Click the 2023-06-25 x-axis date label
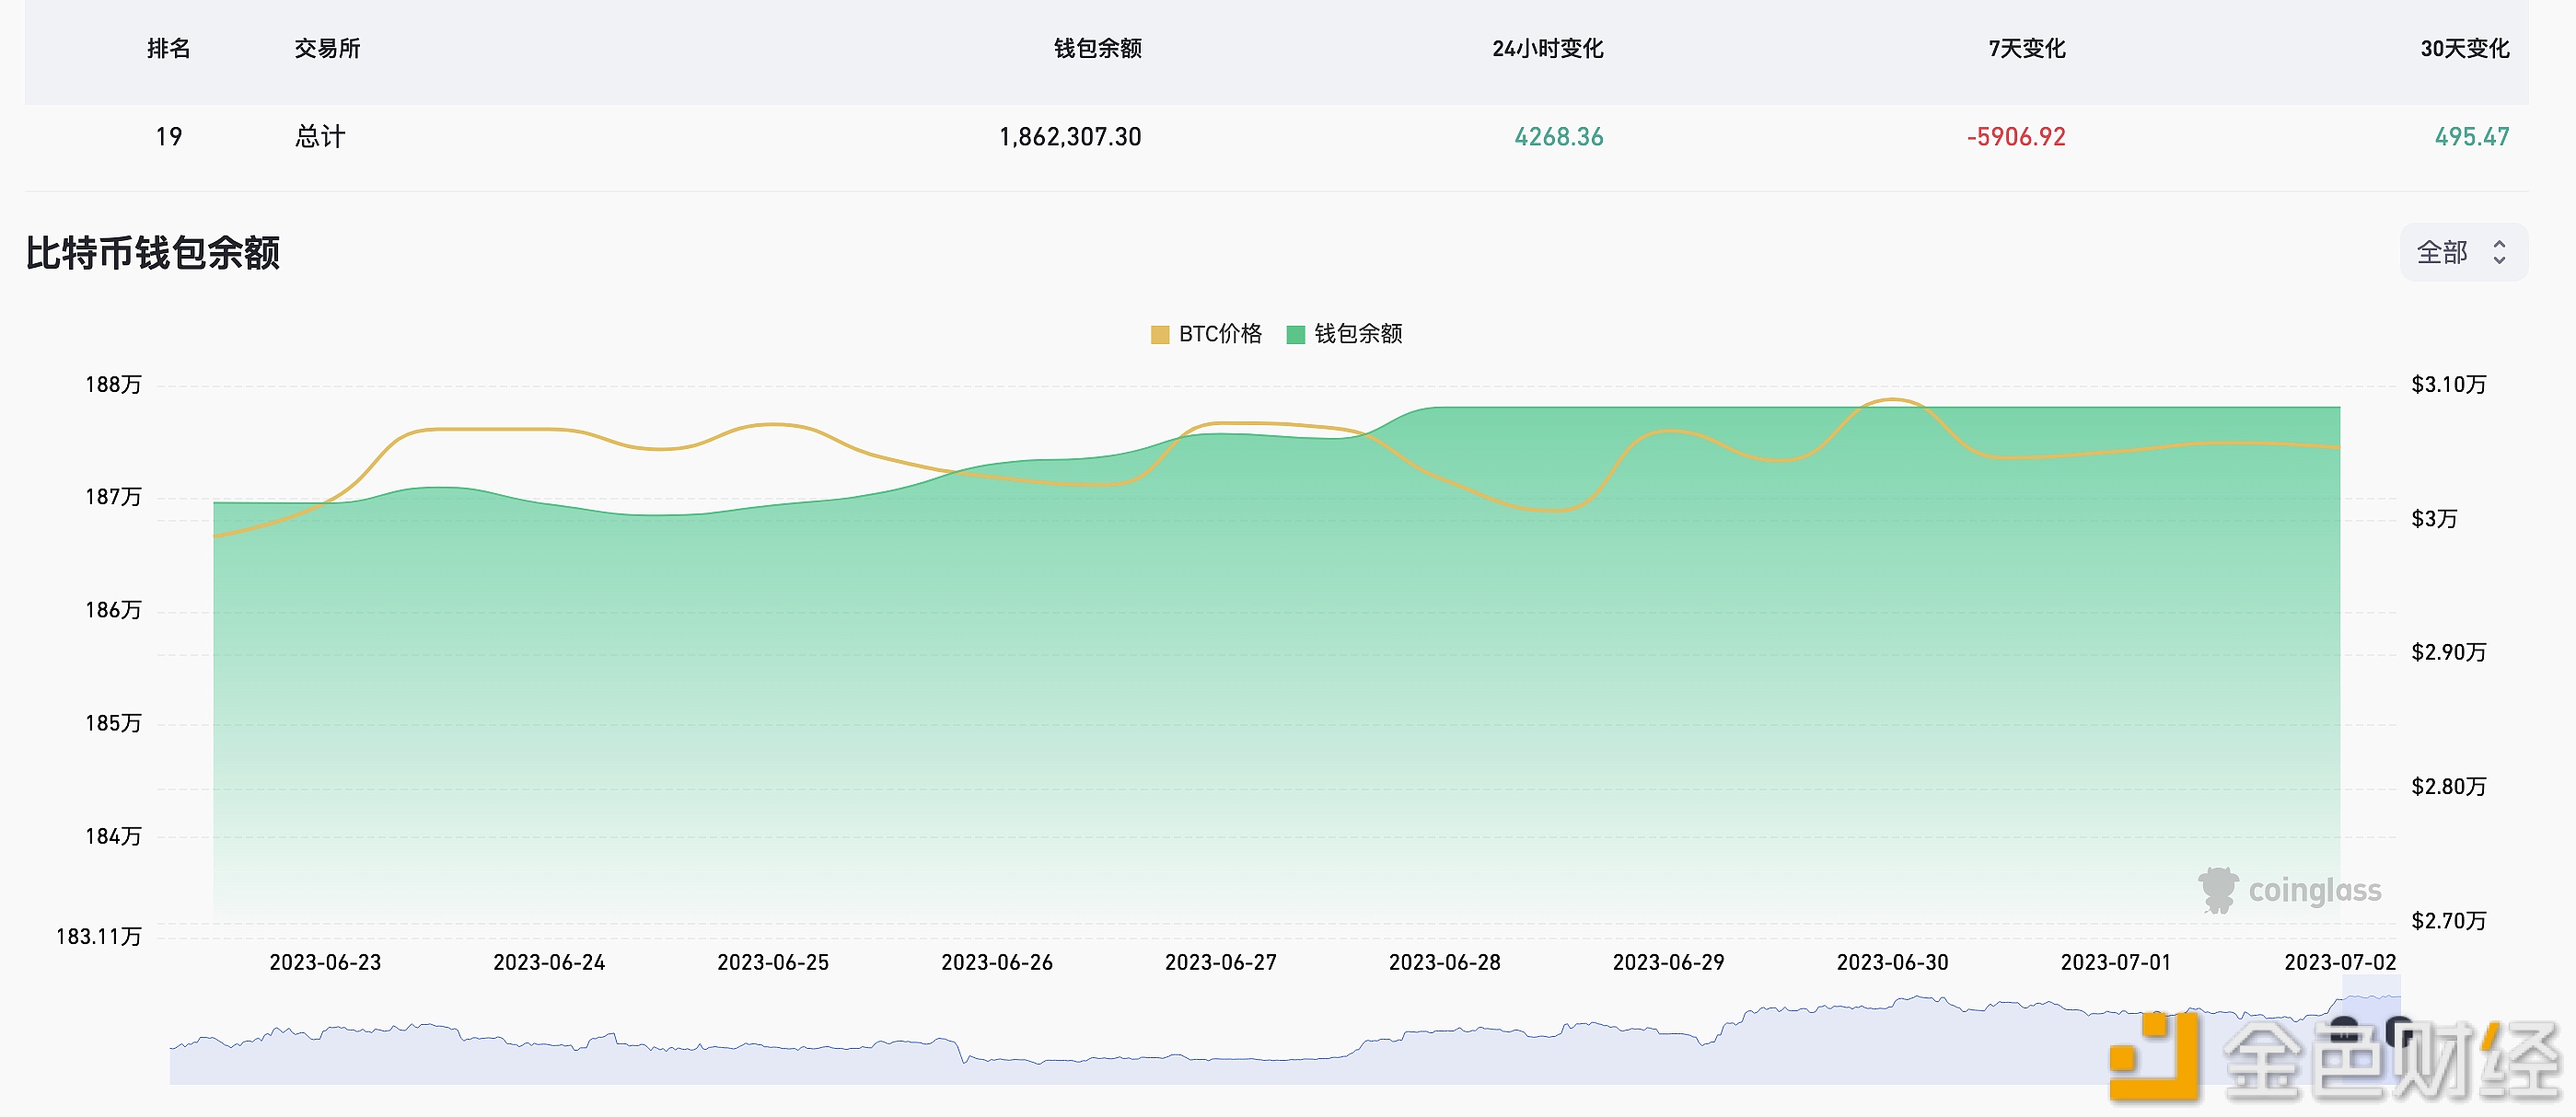2576x1117 pixels. tap(773, 962)
